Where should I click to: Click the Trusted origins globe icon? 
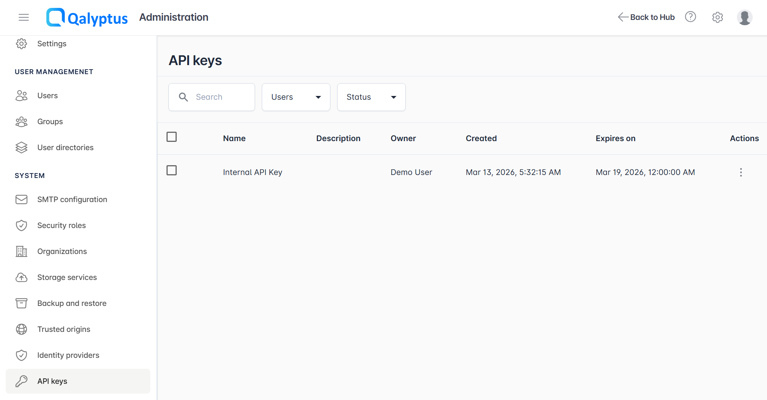(x=21, y=329)
